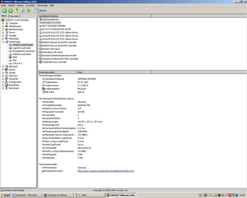The height and width of the screenshot is (198, 247).
Task: Collapse the Datenträger tree node
Action: [3, 42]
